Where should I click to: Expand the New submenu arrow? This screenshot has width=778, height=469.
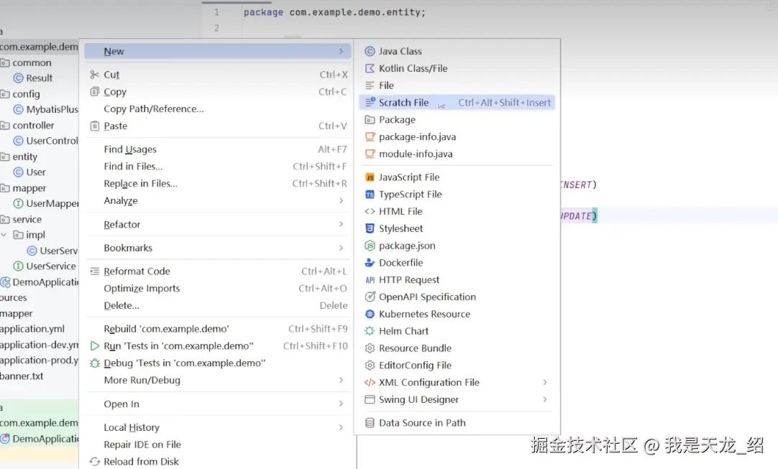click(x=341, y=51)
